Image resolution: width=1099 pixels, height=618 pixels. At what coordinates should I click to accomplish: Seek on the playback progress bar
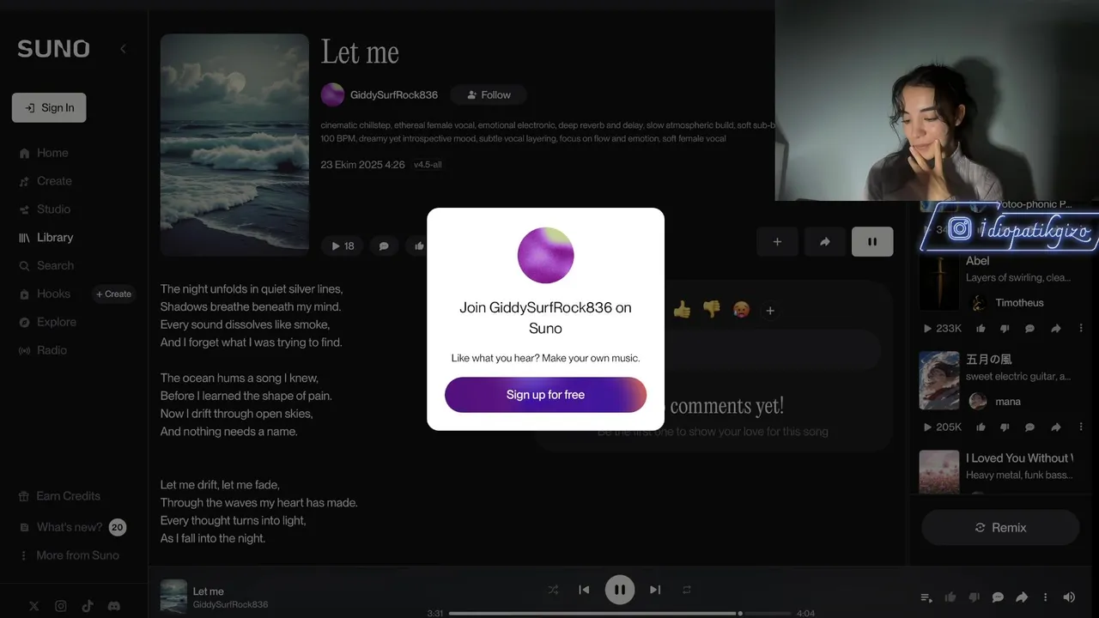coord(619,614)
